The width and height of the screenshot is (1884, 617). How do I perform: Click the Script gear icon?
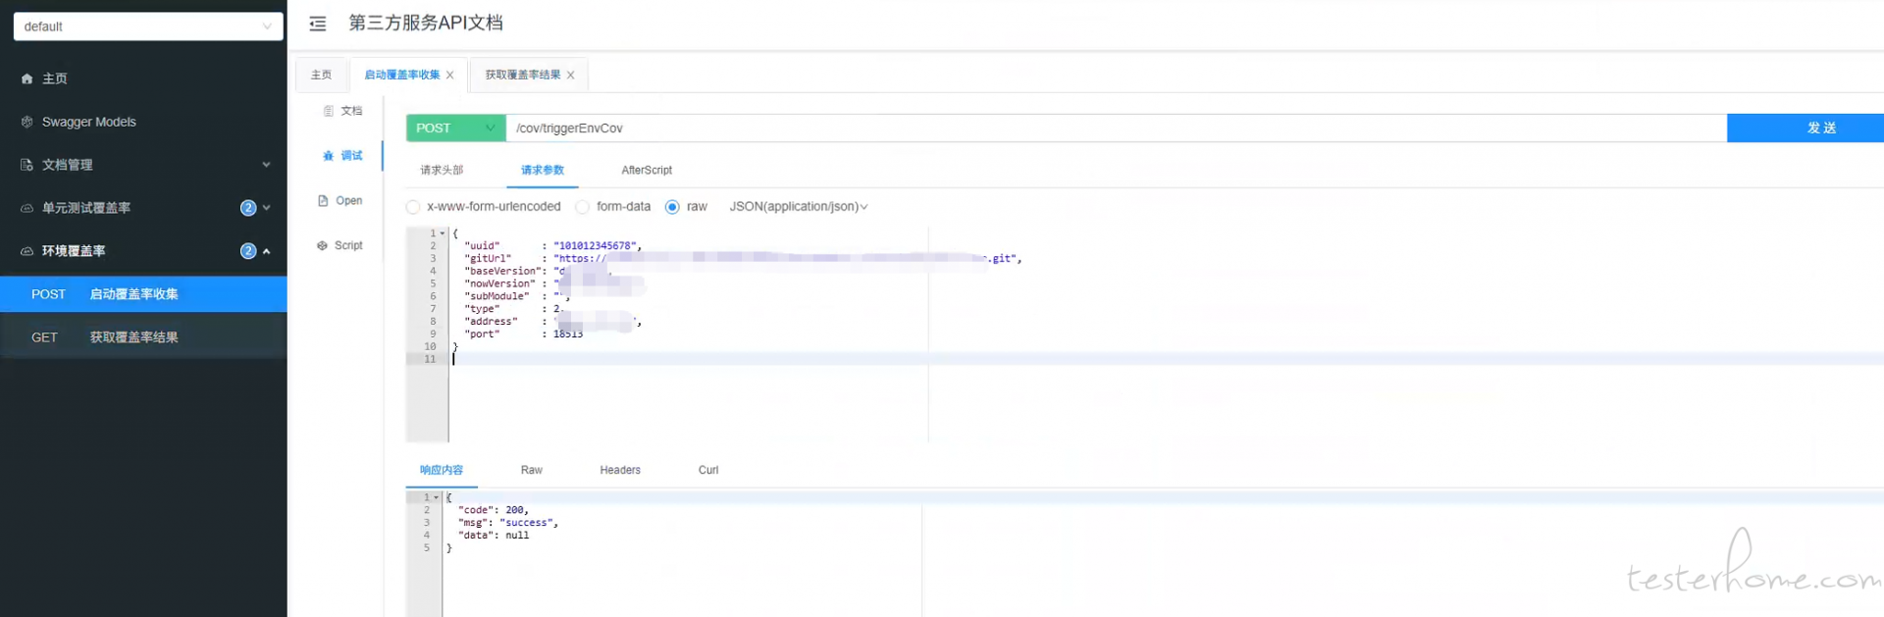pos(322,246)
